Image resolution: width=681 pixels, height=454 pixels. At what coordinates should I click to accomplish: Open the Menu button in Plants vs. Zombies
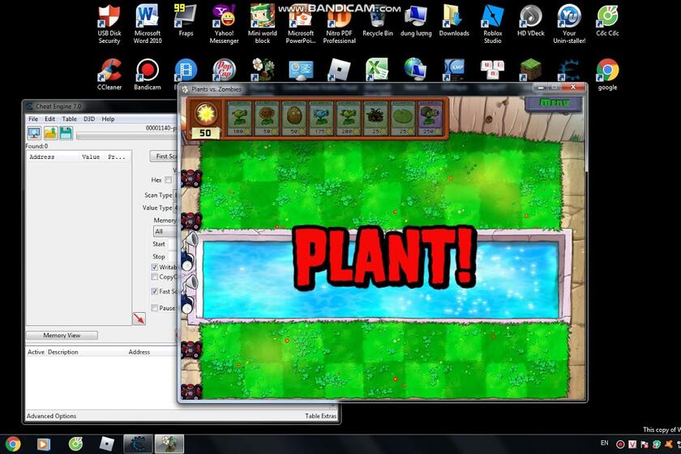click(x=553, y=104)
